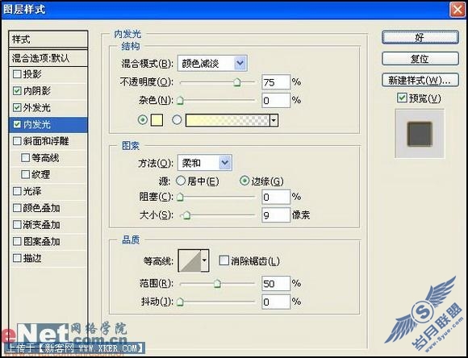Click the size field showing 9
This screenshot has height=358, width=468.
(x=276, y=215)
